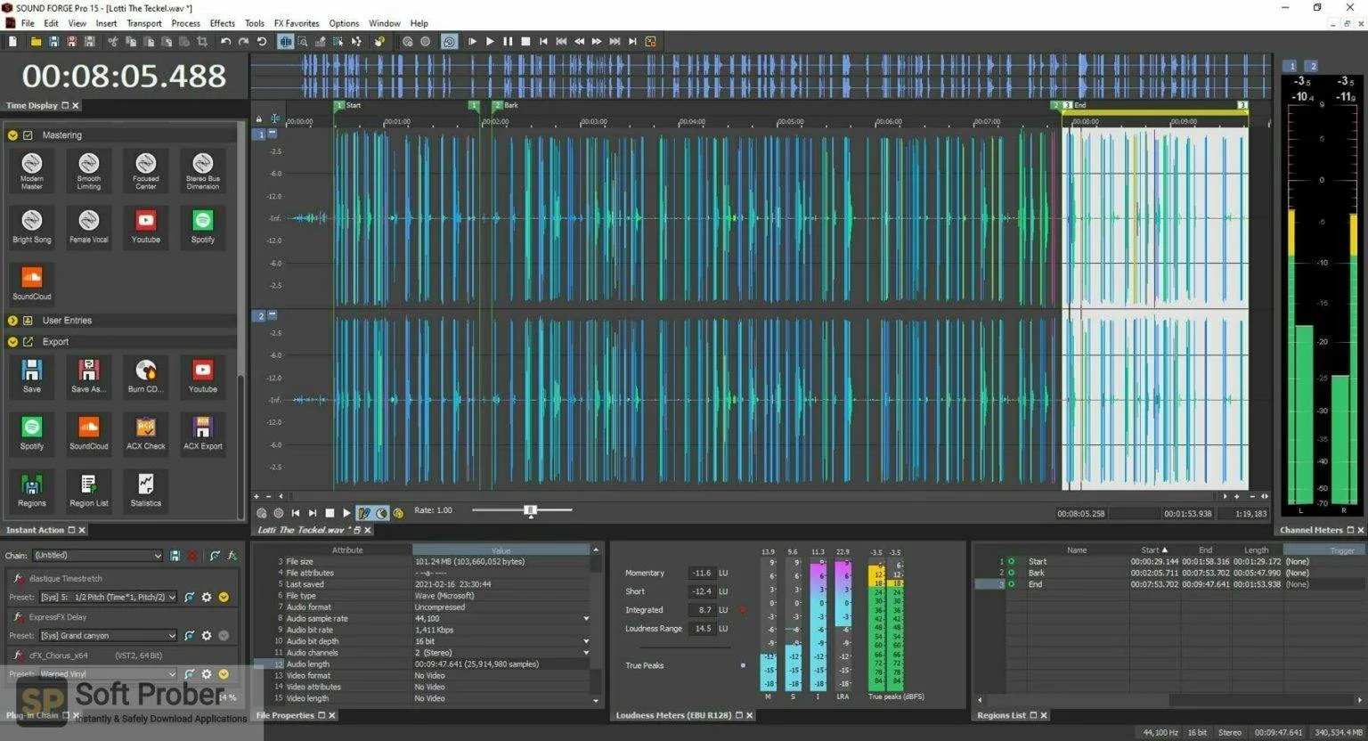Collapse élastique Timestretch with yellow chevron
Image resolution: width=1368 pixels, height=741 pixels.
(x=224, y=598)
